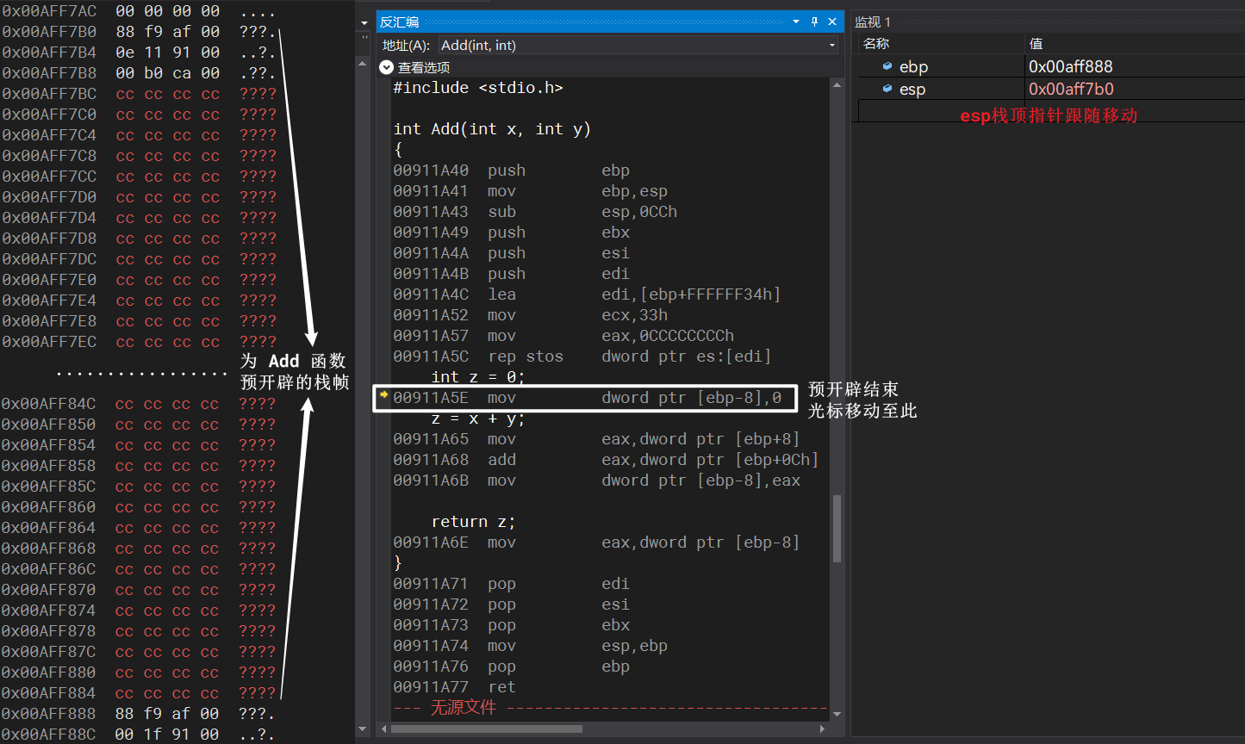Open window position menu of 反汇编 panel

796,22
